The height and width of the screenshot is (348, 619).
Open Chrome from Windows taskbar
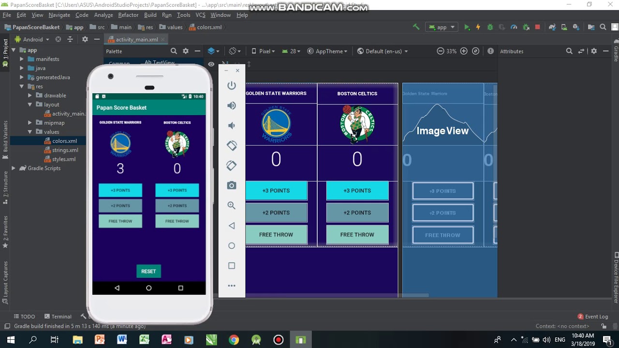coord(234,340)
